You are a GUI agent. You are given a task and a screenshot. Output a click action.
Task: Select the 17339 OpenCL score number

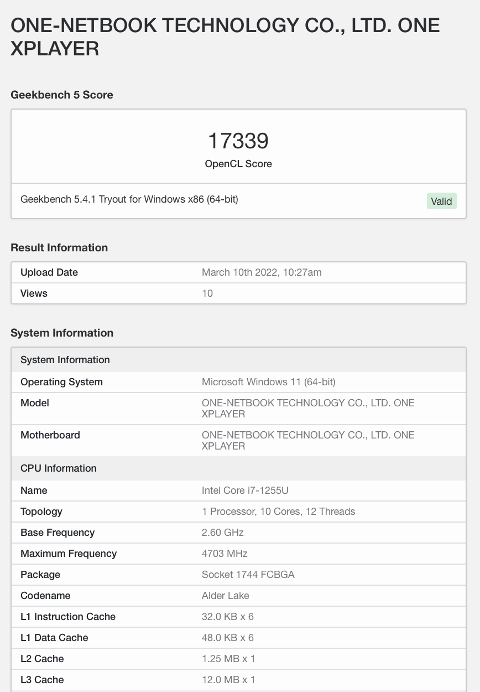(x=238, y=141)
